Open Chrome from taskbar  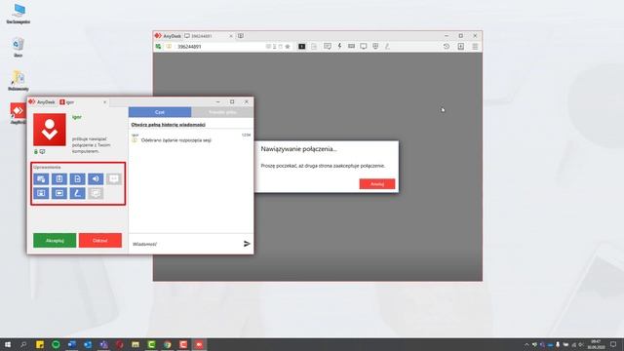tap(168, 344)
